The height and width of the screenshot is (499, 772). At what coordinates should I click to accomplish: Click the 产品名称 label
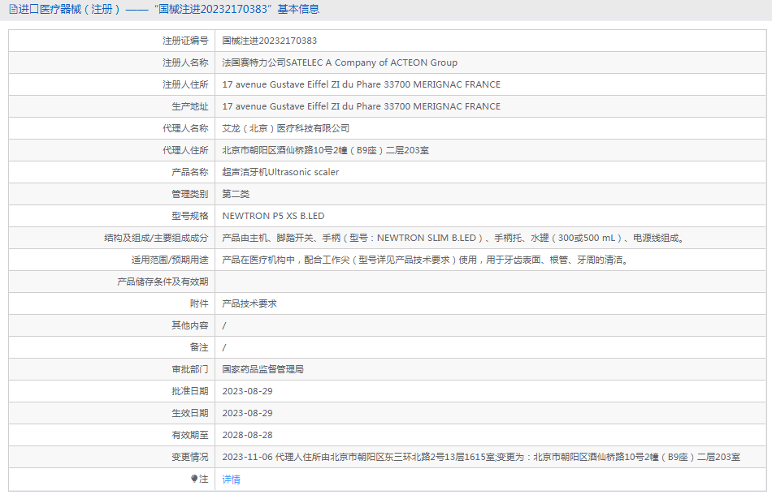190,172
